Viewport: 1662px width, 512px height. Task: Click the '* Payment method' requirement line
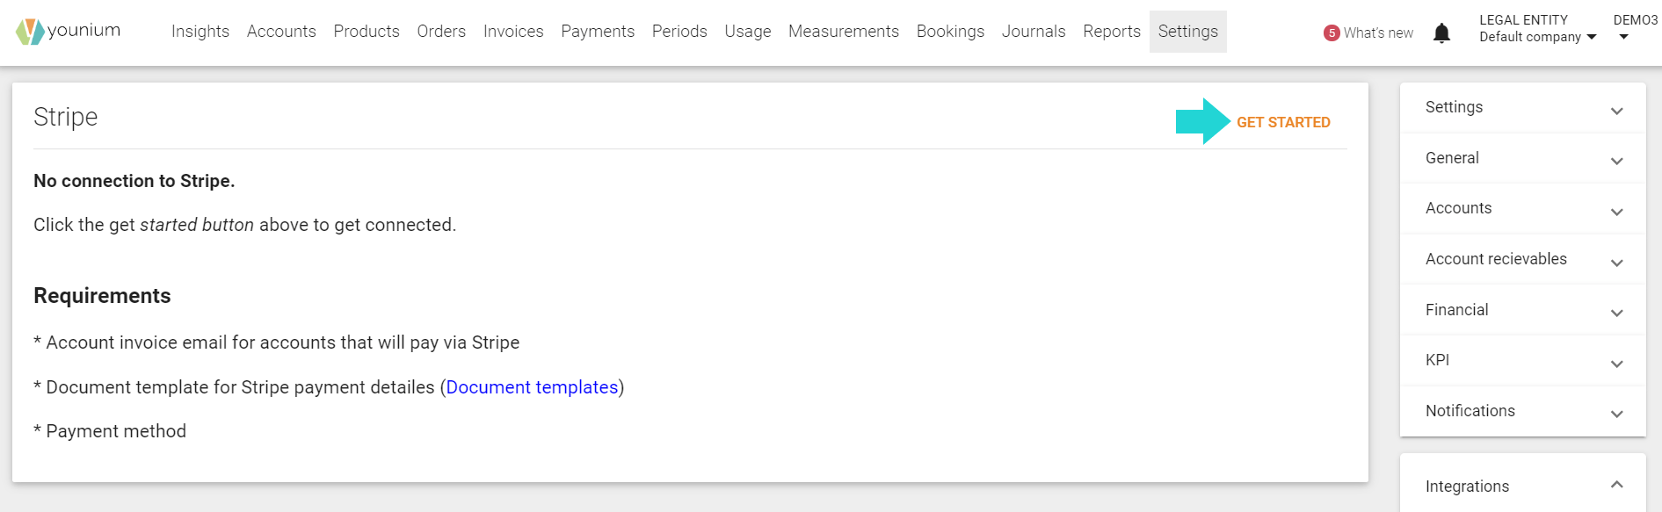[x=110, y=431]
